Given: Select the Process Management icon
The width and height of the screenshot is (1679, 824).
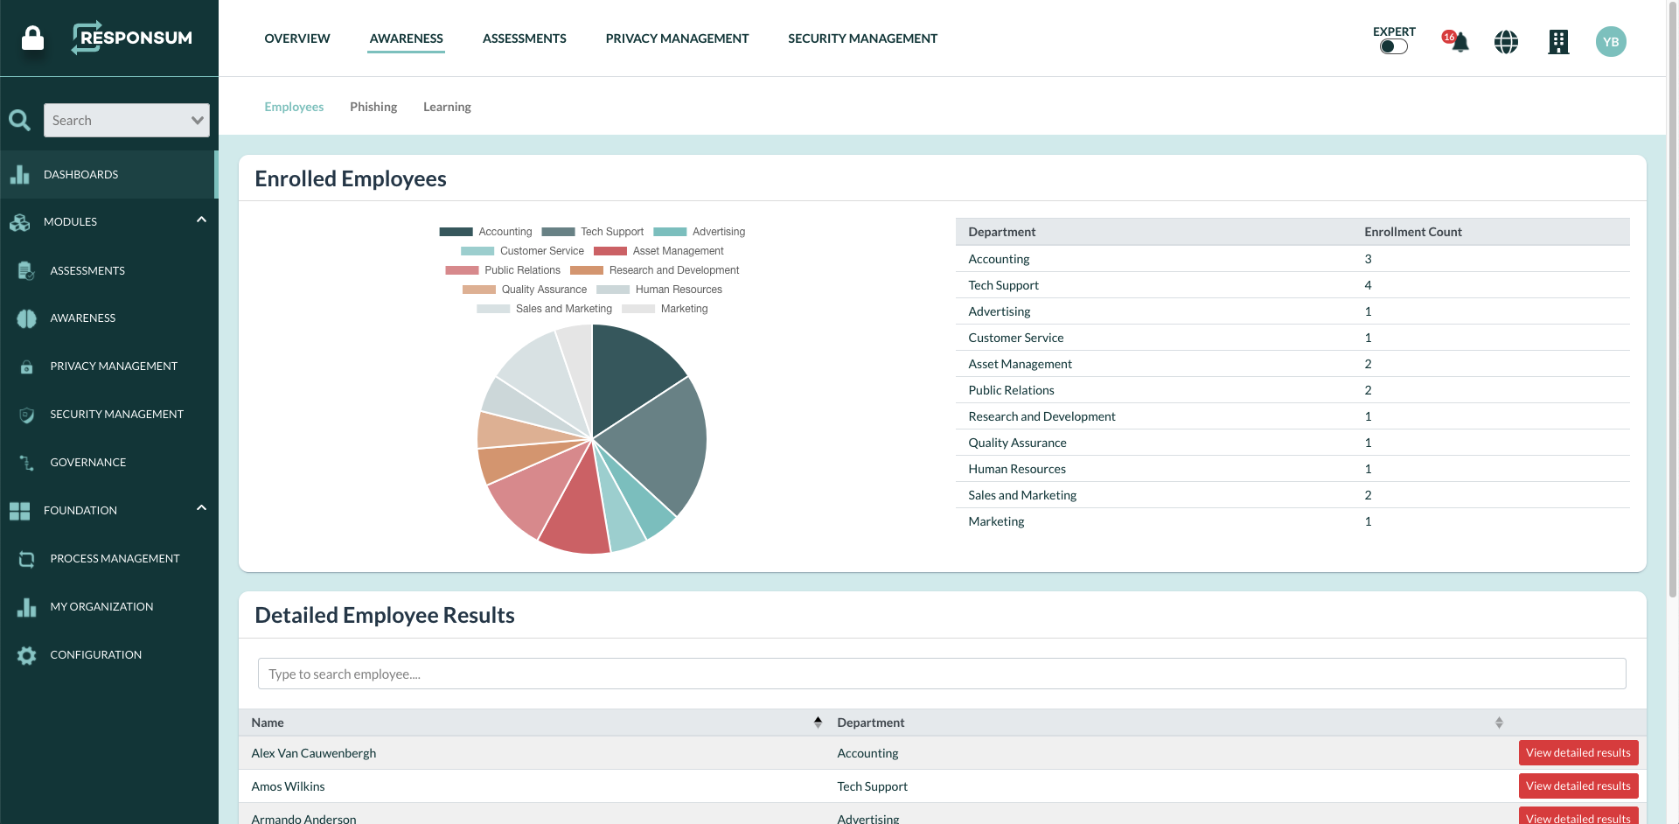Looking at the screenshot, I should coord(25,558).
